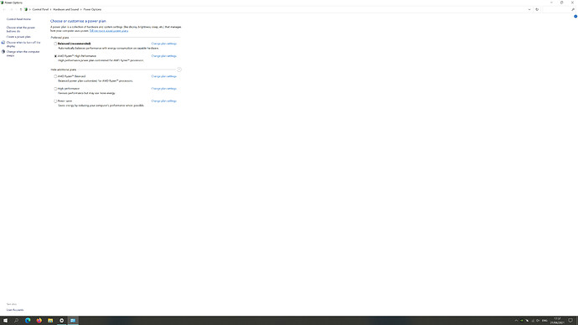
Task: Change plan settings for Balanced (recommended)
Action: [x=164, y=44]
